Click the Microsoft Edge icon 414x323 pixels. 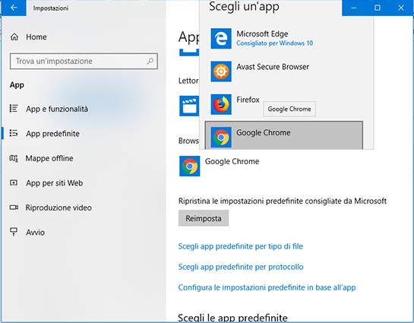[221, 39]
